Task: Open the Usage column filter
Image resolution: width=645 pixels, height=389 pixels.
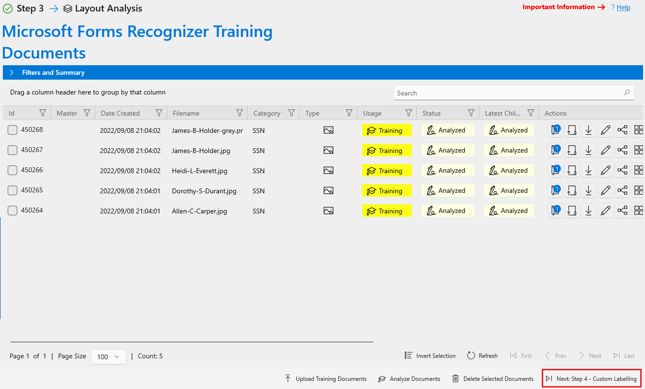Action: click(x=409, y=113)
